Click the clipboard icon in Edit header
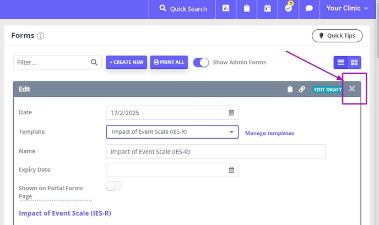The image size is (379, 225). click(x=290, y=89)
